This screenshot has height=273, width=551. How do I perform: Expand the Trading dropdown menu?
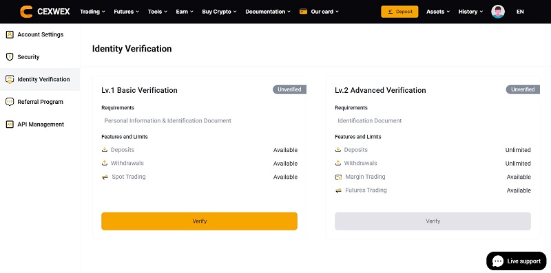pyautogui.click(x=92, y=12)
